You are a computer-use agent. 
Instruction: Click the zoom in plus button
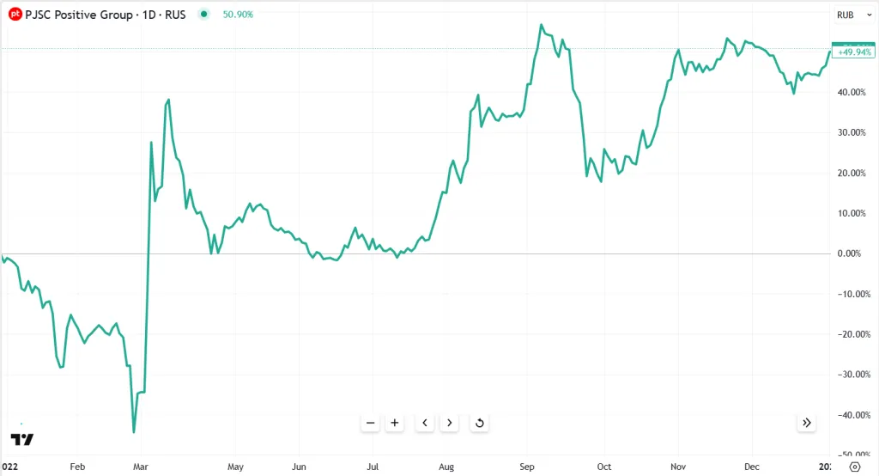pos(395,423)
